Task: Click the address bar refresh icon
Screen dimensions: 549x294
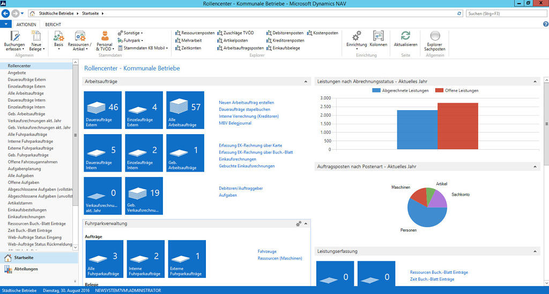Action: pos(459,13)
